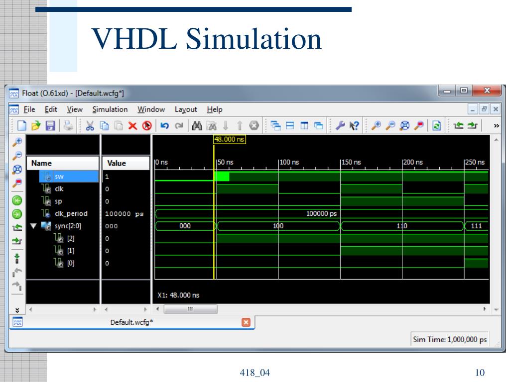The width and height of the screenshot is (510, 382).
Task: Expand left sidebar overflow chevron
Action: coord(17,310)
